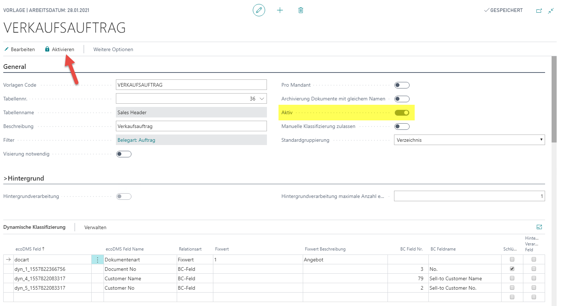Select the dyn_4_1557822083317 cell
561x306 pixels.
(53, 278)
